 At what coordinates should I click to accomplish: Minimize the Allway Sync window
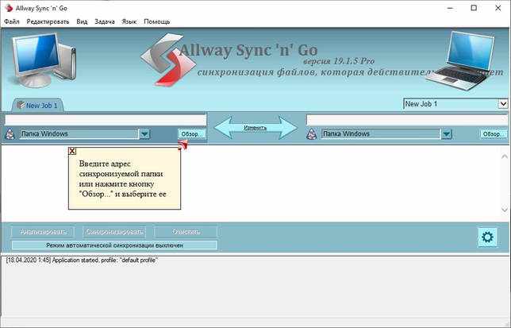click(x=450, y=8)
